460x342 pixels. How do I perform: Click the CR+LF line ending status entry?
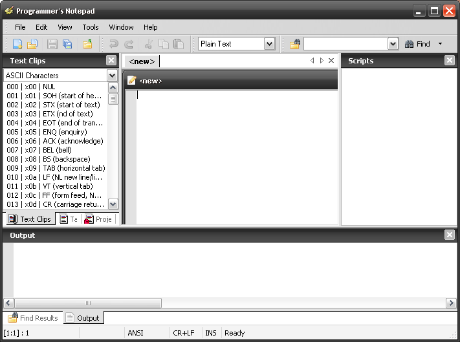184,333
